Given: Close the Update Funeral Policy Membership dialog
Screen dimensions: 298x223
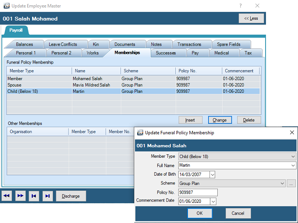Looking at the screenshot, I should 292,132.
